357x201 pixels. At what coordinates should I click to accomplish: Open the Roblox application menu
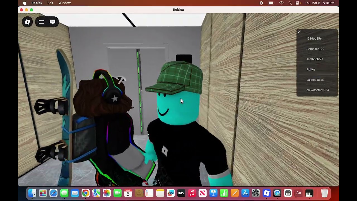pyautogui.click(x=37, y=3)
